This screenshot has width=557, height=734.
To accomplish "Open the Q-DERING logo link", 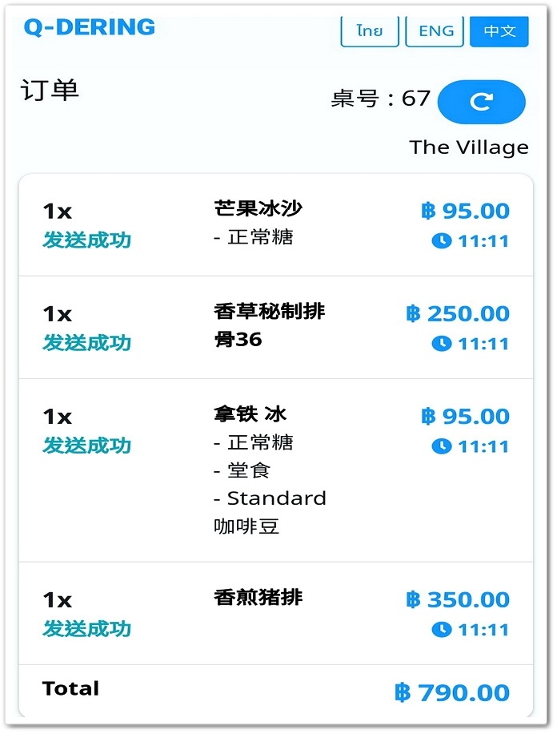I will click(89, 26).
